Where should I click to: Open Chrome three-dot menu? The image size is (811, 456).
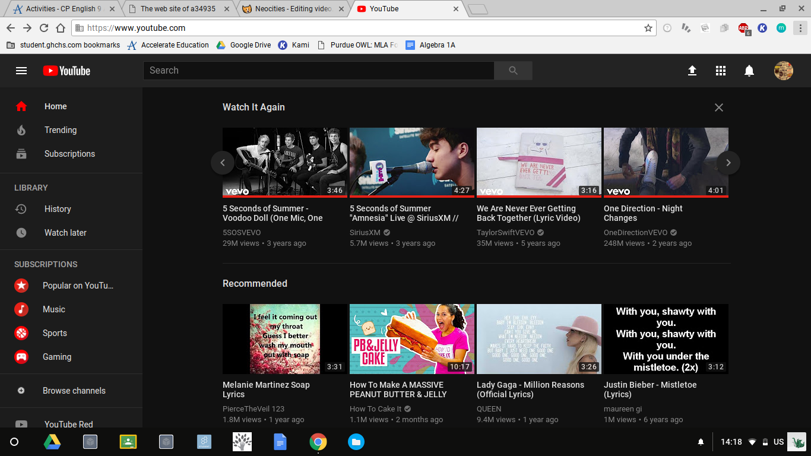pos(800,28)
